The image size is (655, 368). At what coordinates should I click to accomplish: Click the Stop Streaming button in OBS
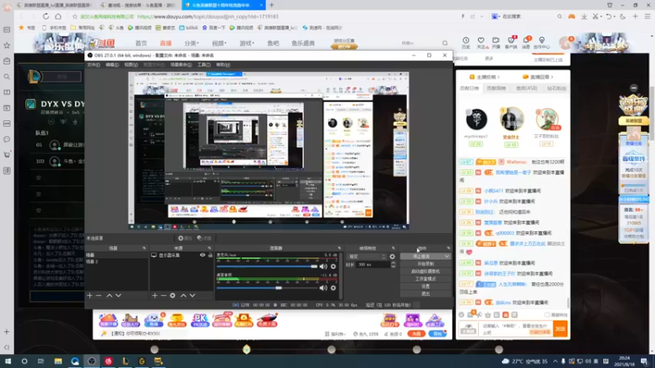tap(422, 256)
